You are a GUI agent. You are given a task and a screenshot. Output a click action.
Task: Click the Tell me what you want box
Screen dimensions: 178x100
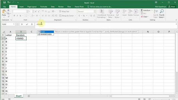[x=100, y=7]
